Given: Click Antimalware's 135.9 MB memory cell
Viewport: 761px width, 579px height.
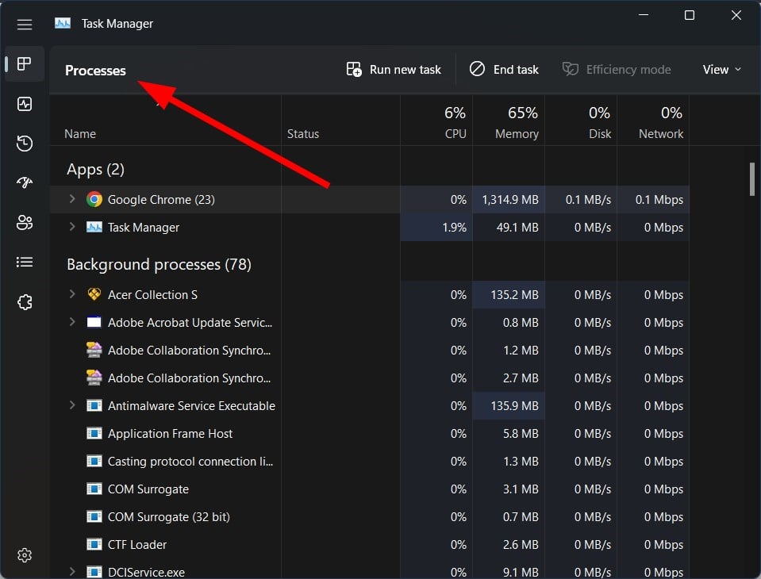Looking at the screenshot, I should click(509, 405).
